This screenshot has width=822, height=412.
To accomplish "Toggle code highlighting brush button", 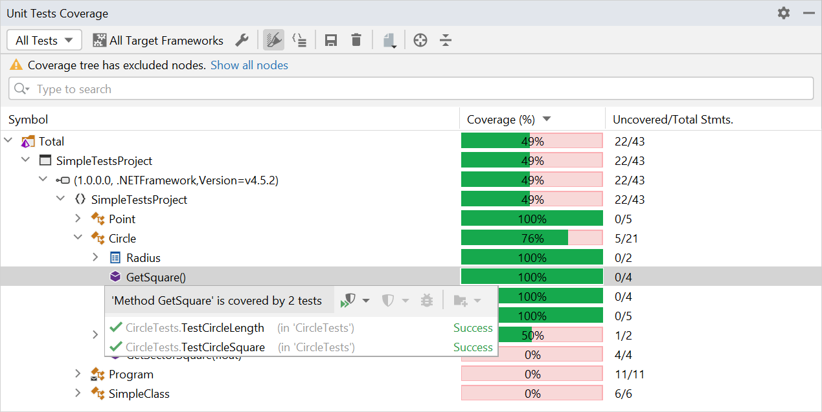I will point(274,40).
